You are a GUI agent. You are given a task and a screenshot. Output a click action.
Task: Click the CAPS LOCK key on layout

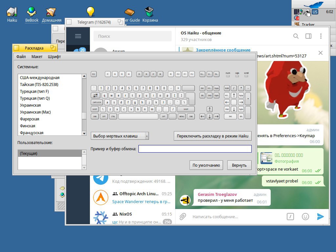pos(97,102)
